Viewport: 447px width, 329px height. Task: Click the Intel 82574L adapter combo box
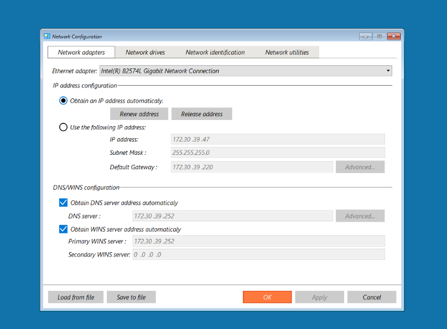click(x=246, y=71)
